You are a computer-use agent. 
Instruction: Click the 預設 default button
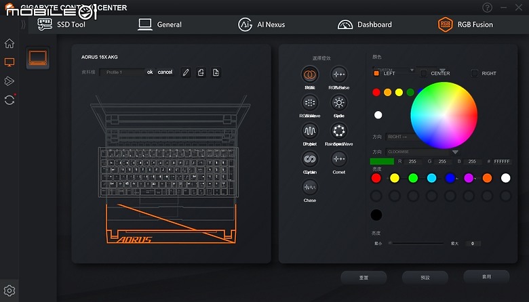[x=425, y=278]
